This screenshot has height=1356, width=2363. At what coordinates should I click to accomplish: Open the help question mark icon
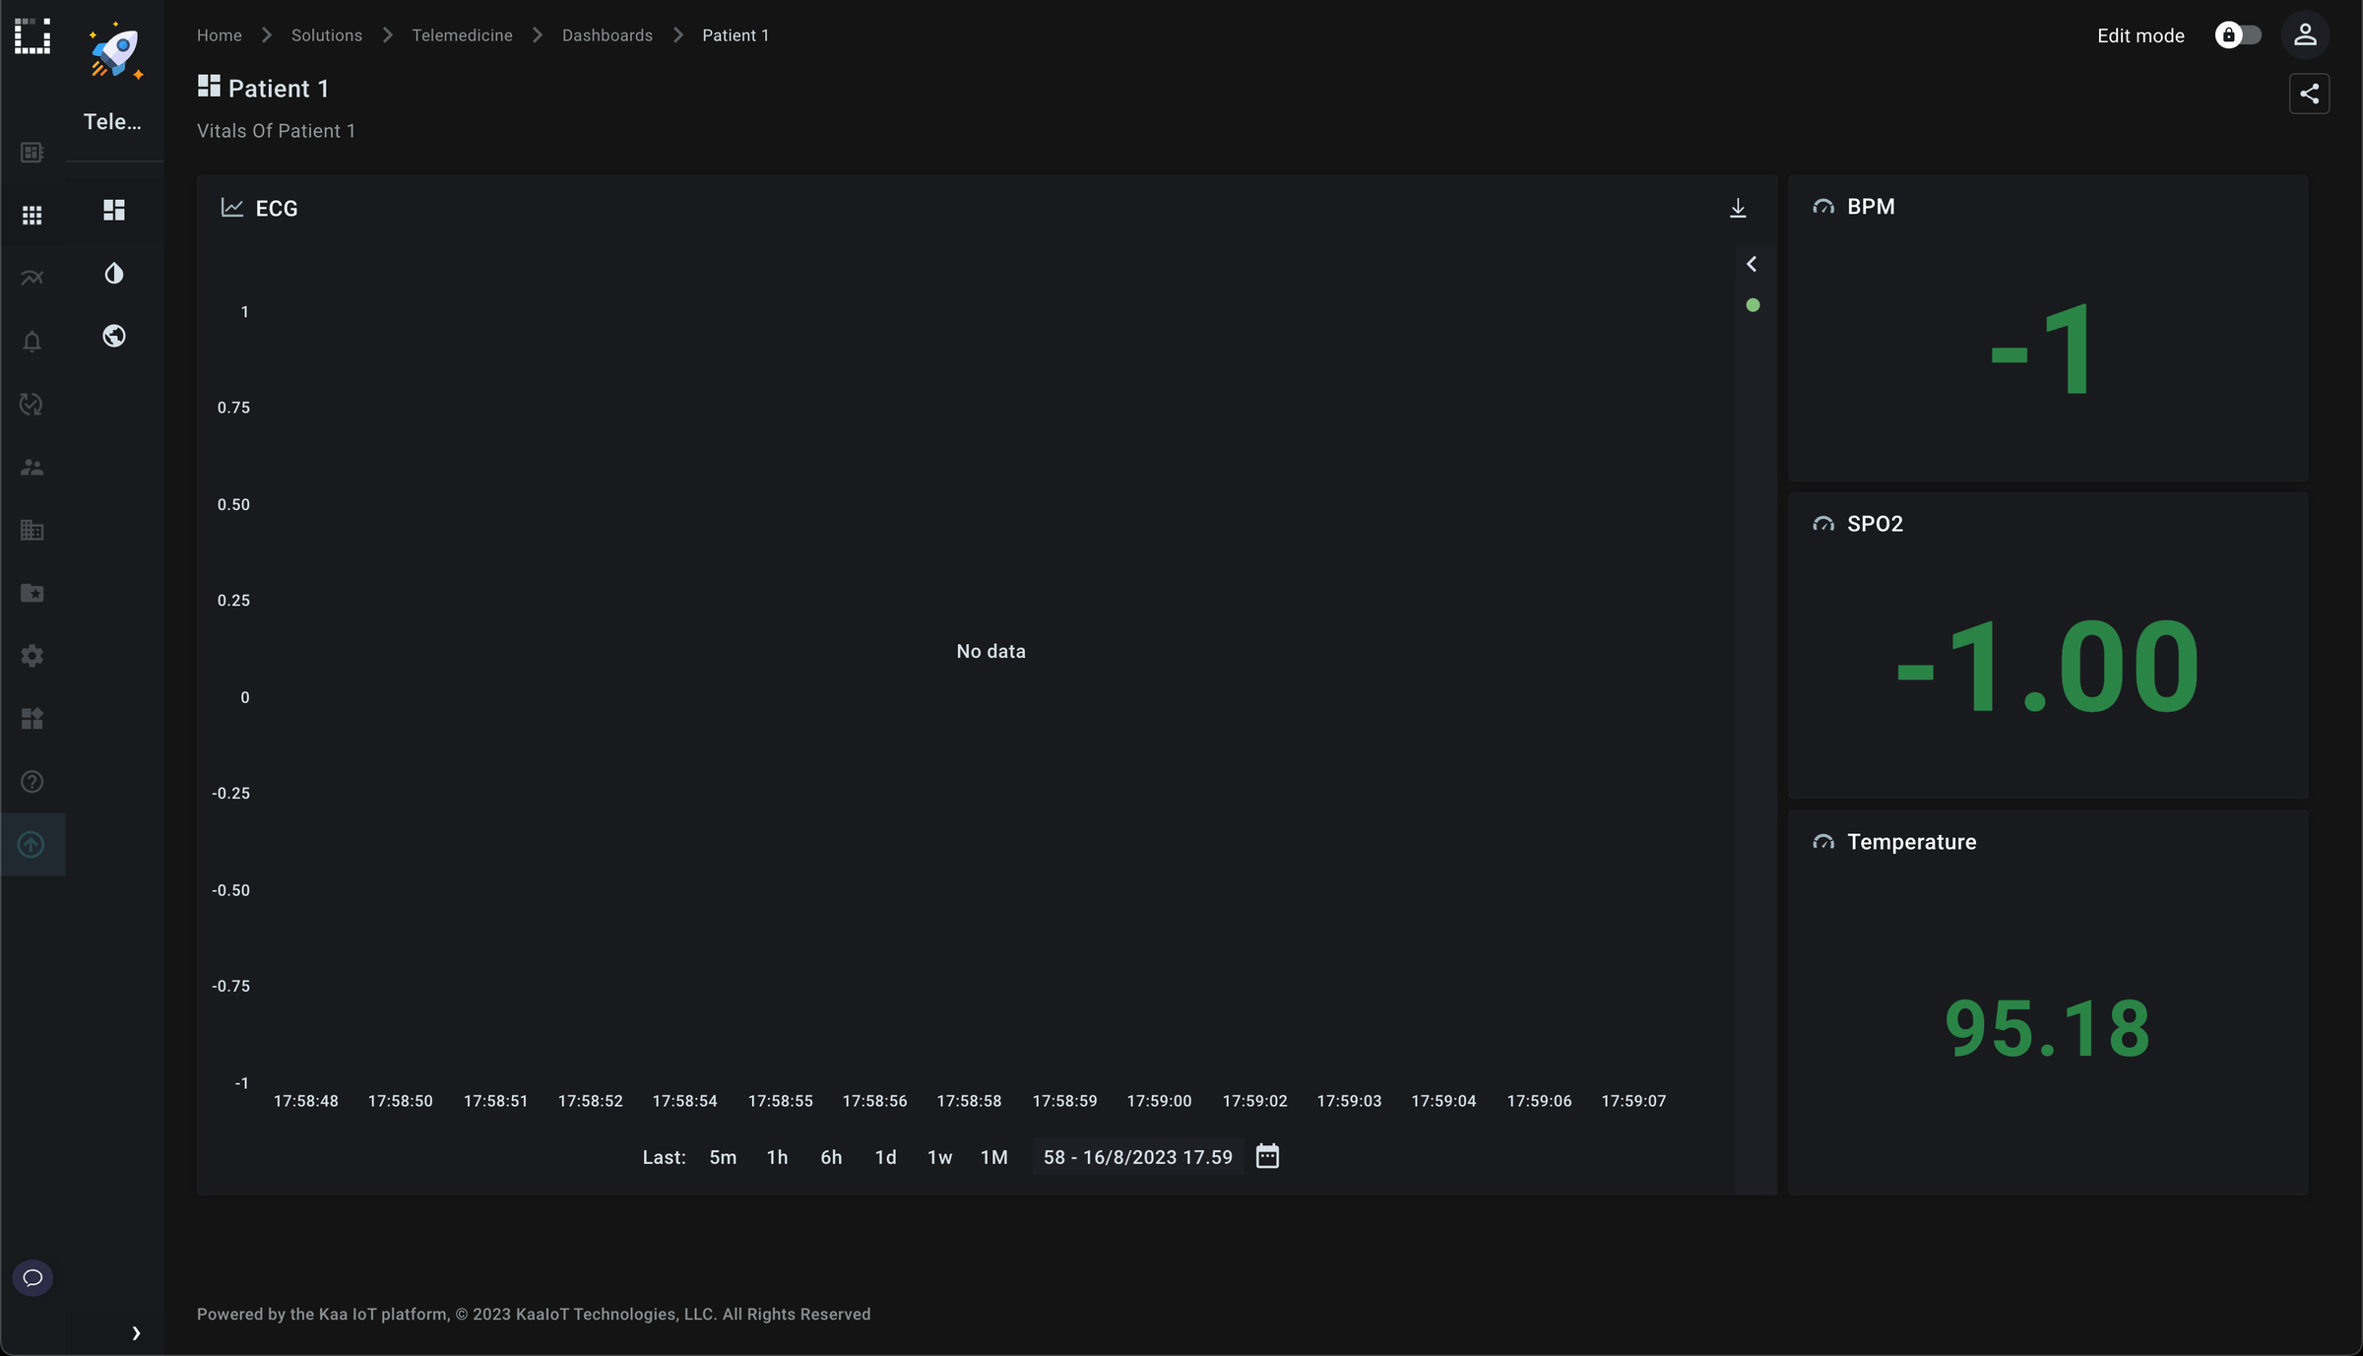click(x=32, y=782)
